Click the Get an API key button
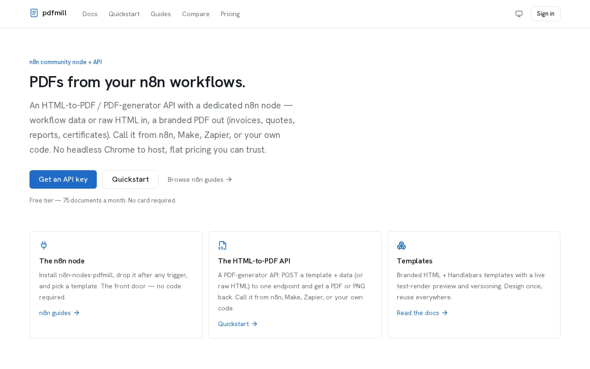Screen dimensions: 590x369 click(x=63, y=179)
